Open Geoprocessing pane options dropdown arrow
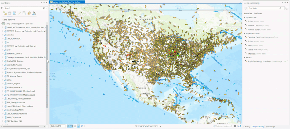The image size is (290, 129). (x=283, y=3)
